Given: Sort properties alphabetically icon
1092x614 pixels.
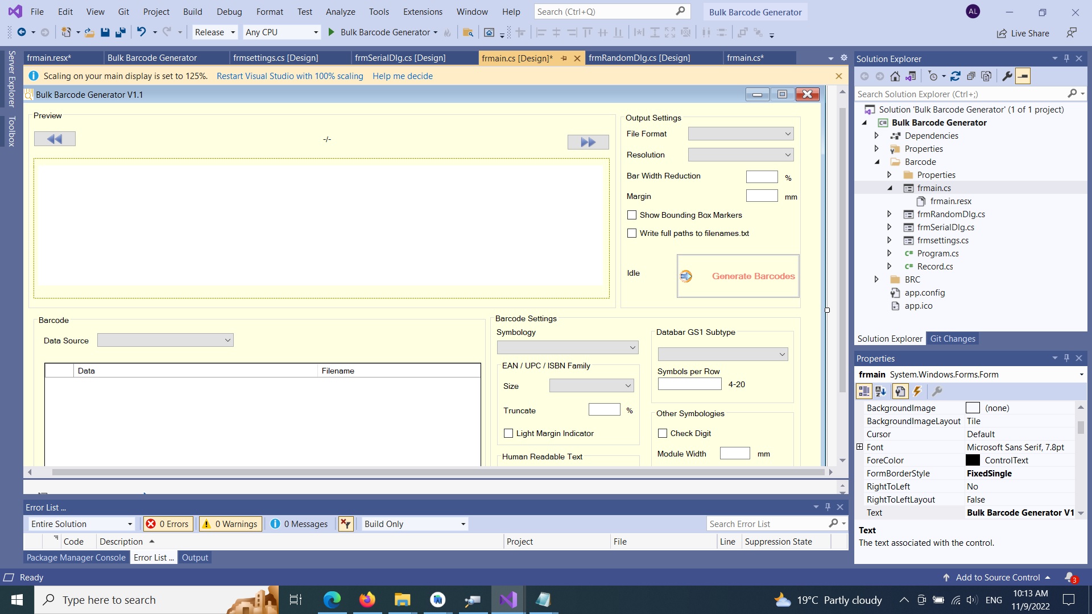Looking at the screenshot, I should click(880, 391).
